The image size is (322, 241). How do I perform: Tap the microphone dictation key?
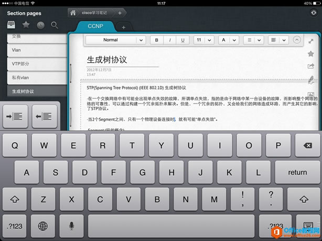pyautogui.click(x=71, y=226)
